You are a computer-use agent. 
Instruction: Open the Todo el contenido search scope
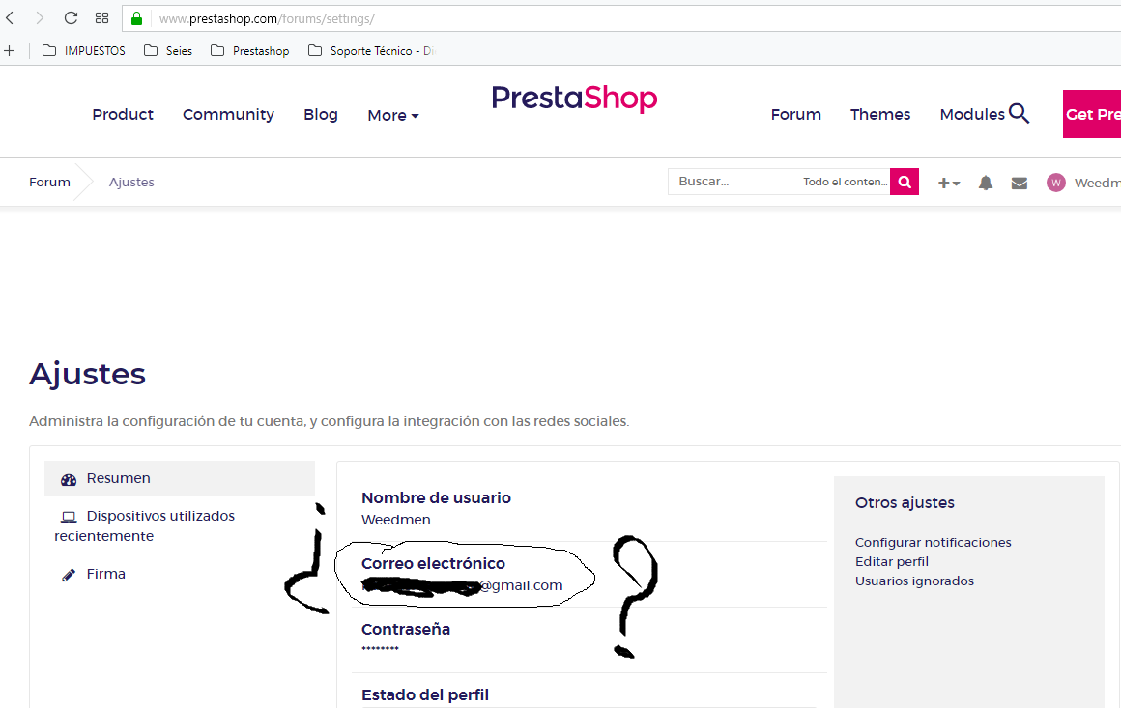[x=845, y=182]
